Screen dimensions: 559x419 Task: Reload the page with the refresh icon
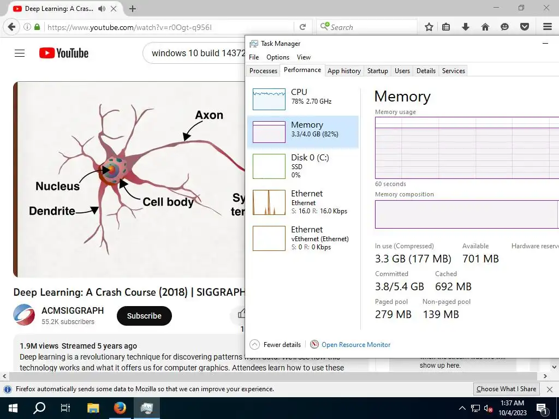[302, 27]
